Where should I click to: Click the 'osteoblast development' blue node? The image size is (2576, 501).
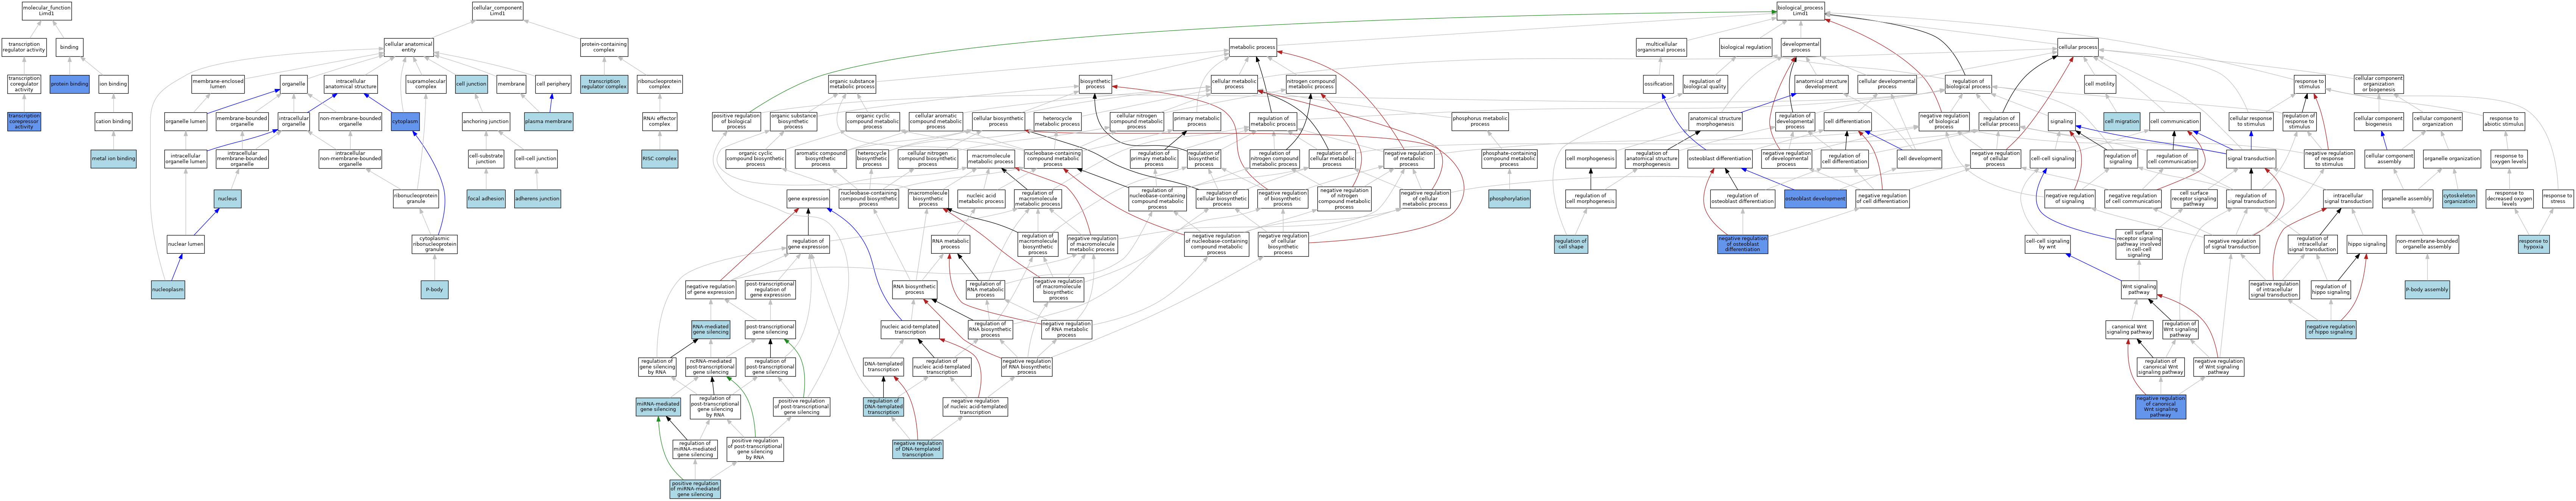click(x=1815, y=199)
